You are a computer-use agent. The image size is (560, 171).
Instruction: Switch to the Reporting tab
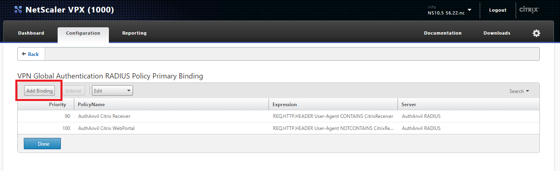(134, 33)
